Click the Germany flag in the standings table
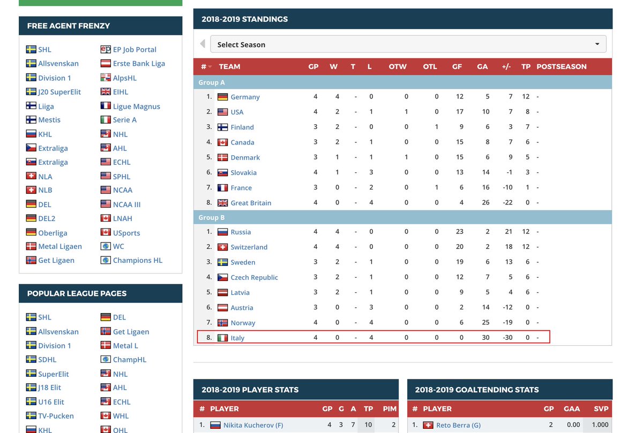This screenshot has height=433, width=643. click(224, 97)
